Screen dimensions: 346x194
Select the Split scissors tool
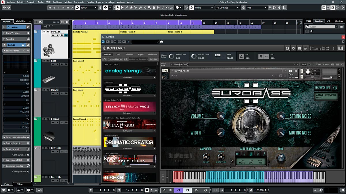tap(136, 7)
